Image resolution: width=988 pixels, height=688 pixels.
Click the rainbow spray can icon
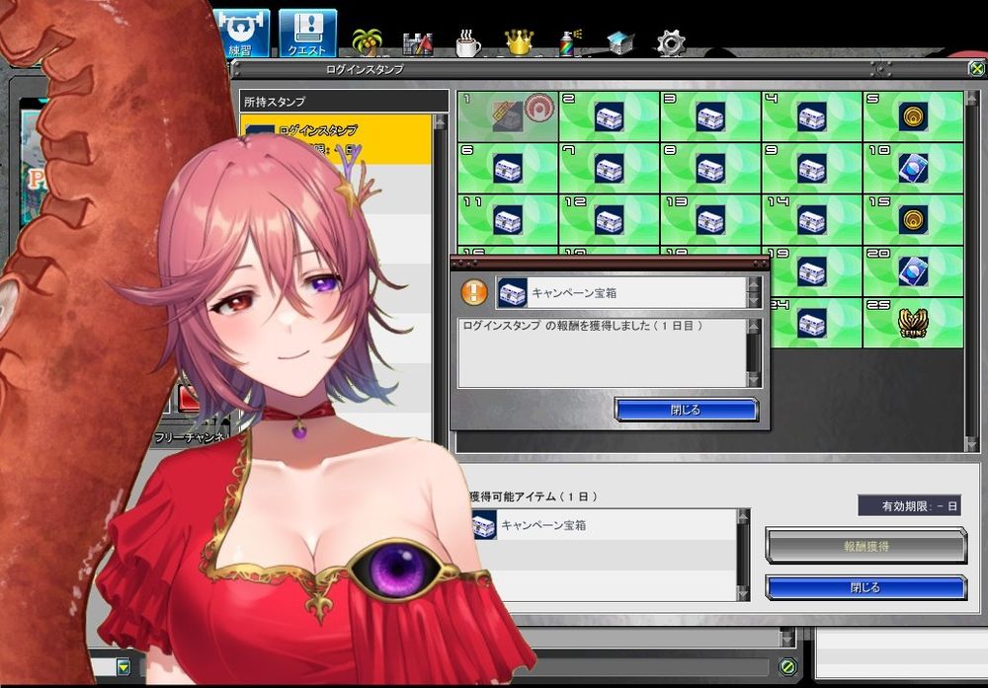pos(570,42)
